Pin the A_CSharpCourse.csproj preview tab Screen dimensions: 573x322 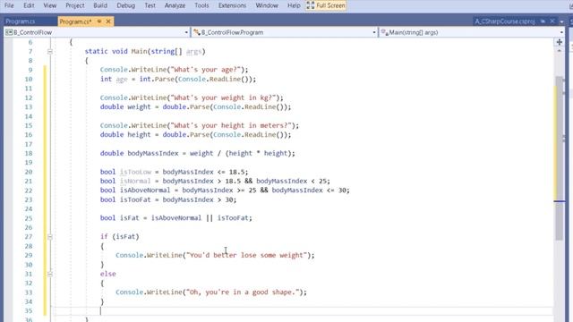tap(543, 21)
